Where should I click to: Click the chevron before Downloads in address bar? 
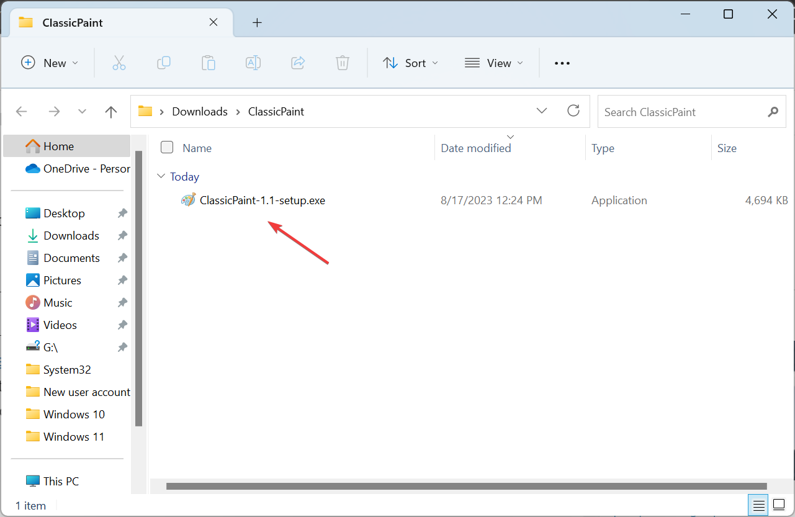(162, 112)
